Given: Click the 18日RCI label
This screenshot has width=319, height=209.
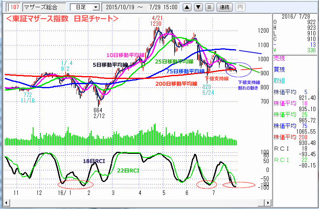Looking at the screenshot, I should pyautogui.click(x=94, y=161).
